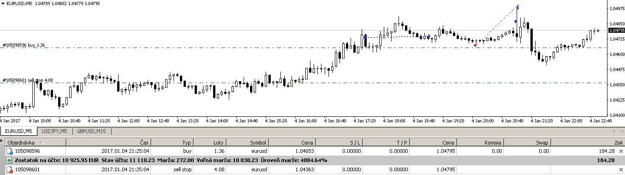This screenshot has width=625, height=175.
Task: Click the buy order icon of order 105098596
Action: point(9,151)
